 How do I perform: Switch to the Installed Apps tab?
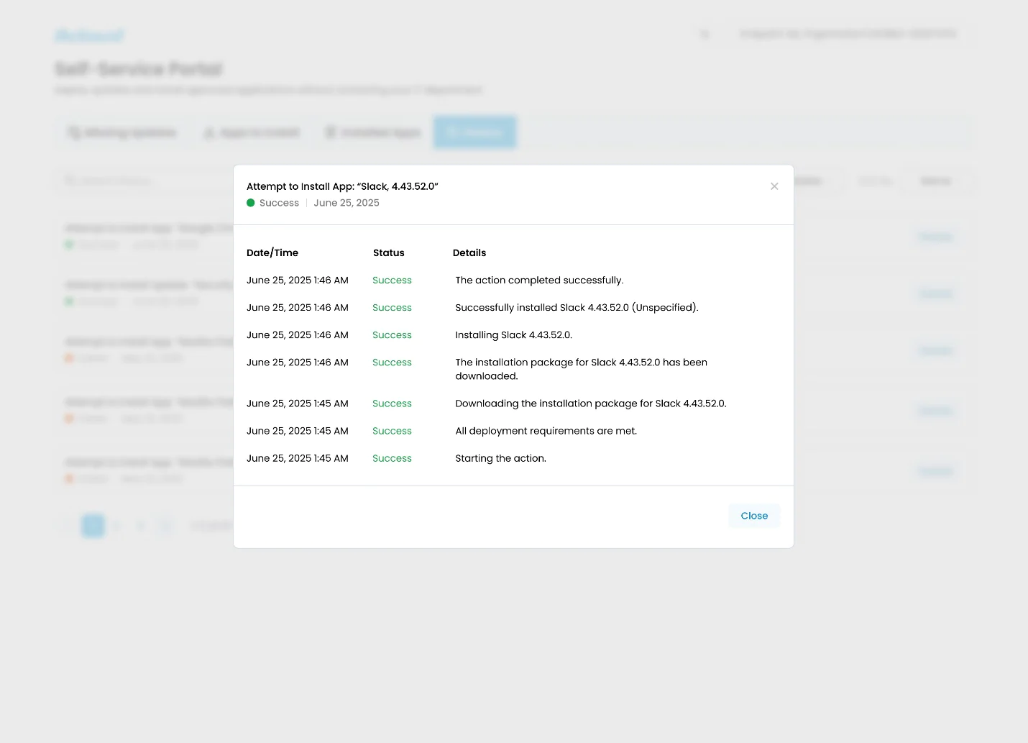(x=373, y=132)
